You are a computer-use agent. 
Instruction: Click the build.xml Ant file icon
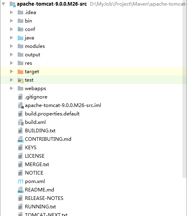(21, 122)
